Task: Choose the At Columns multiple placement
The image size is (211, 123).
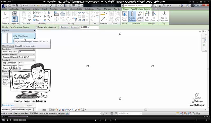Action: [x=154, y=16]
